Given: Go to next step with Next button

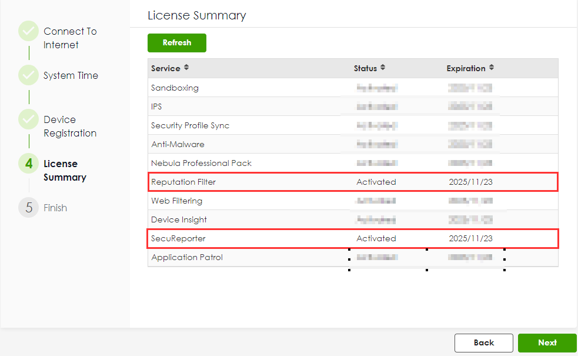Looking at the screenshot, I should 547,342.
